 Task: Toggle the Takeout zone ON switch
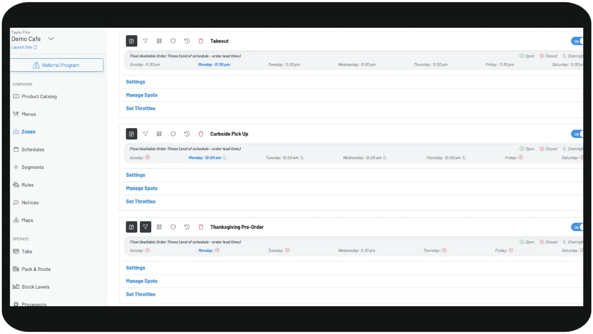577,41
